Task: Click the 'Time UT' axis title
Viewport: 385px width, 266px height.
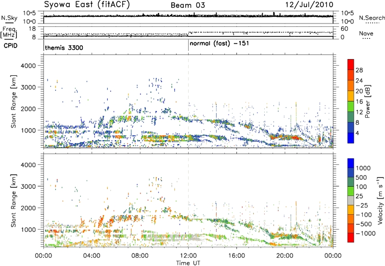Action: point(188,263)
